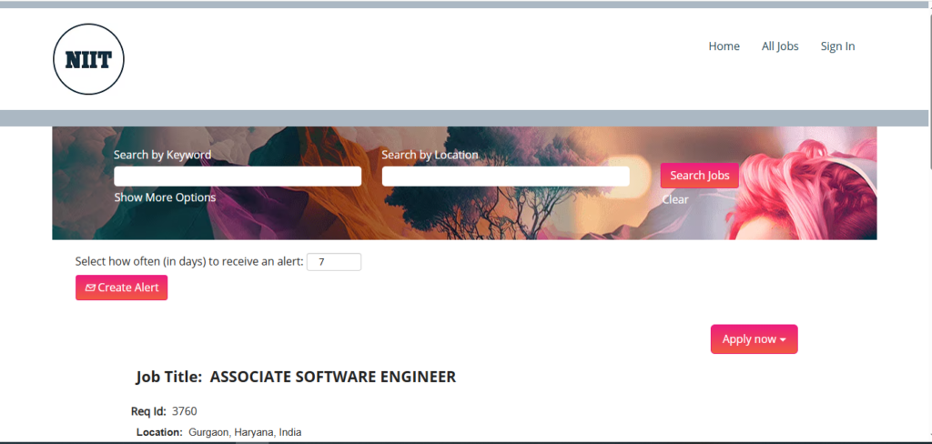
Task: Click the Search Jobs button
Action: [700, 176]
